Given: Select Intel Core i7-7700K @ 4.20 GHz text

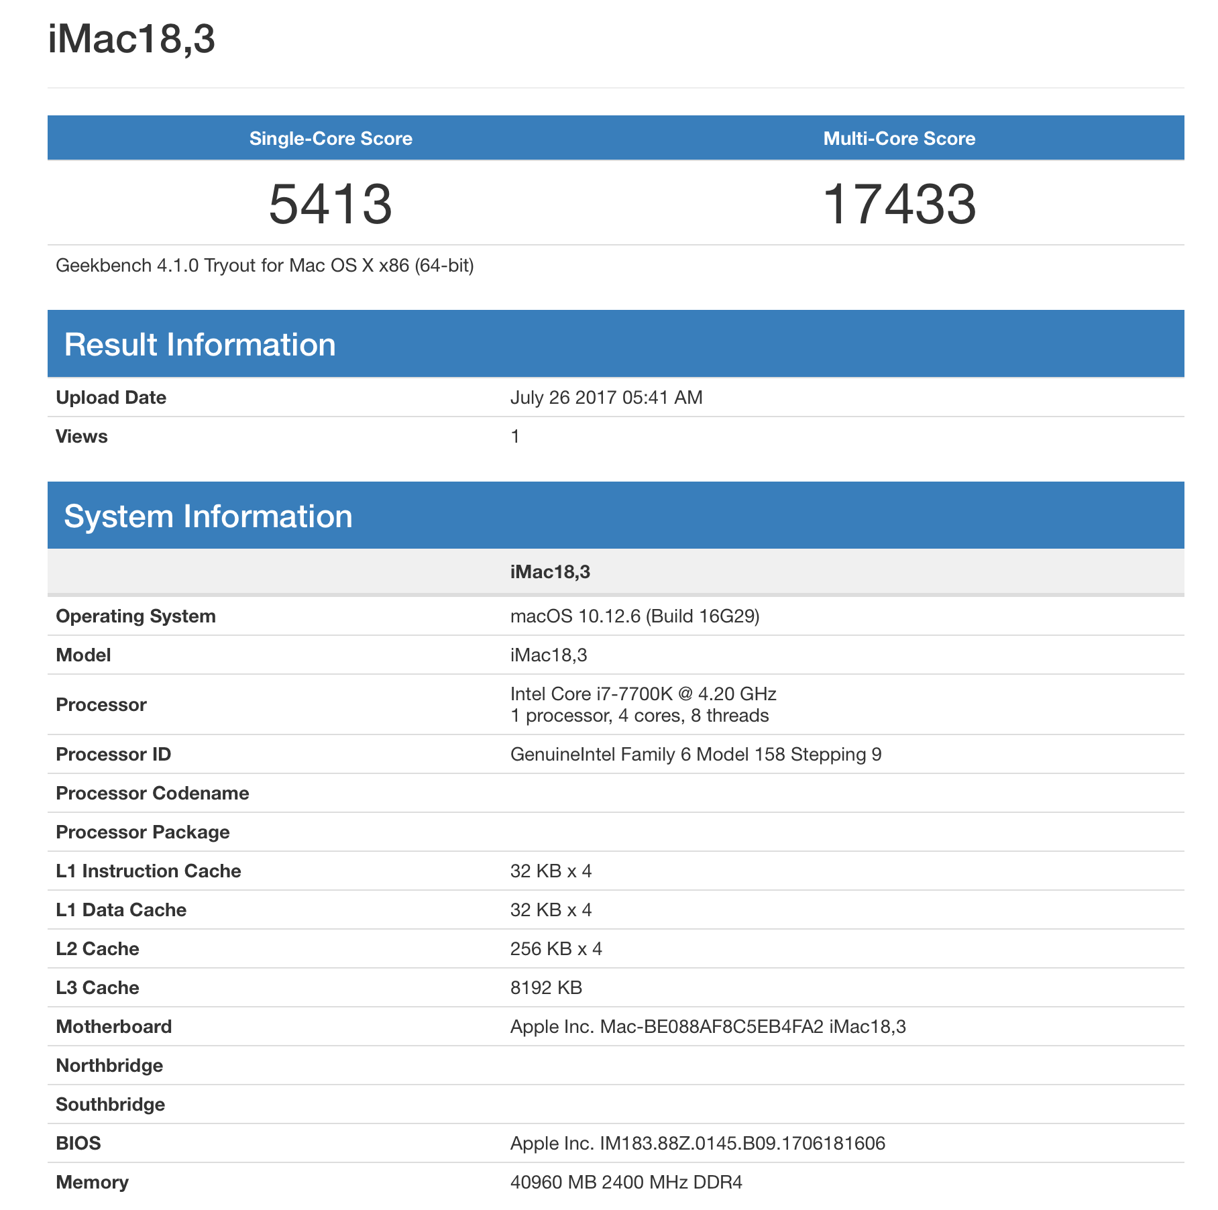Looking at the screenshot, I should 643,694.
